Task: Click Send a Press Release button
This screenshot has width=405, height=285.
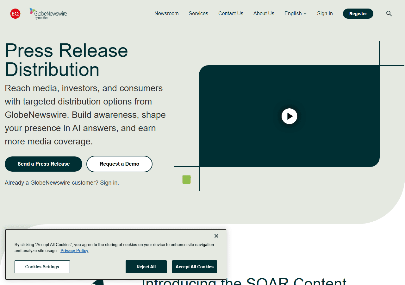Action: pyautogui.click(x=43, y=164)
